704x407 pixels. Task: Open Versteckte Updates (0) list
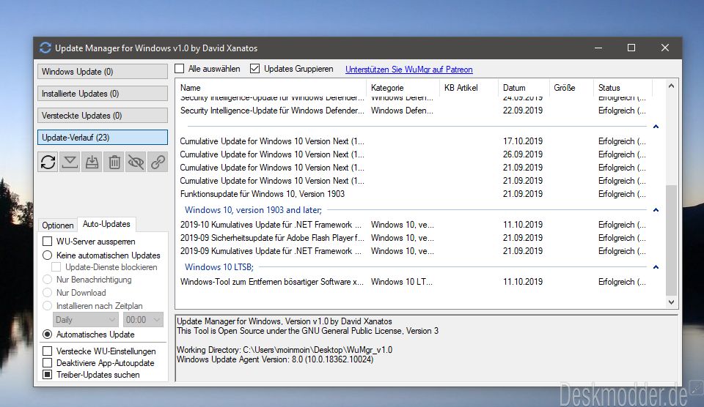coord(103,116)
